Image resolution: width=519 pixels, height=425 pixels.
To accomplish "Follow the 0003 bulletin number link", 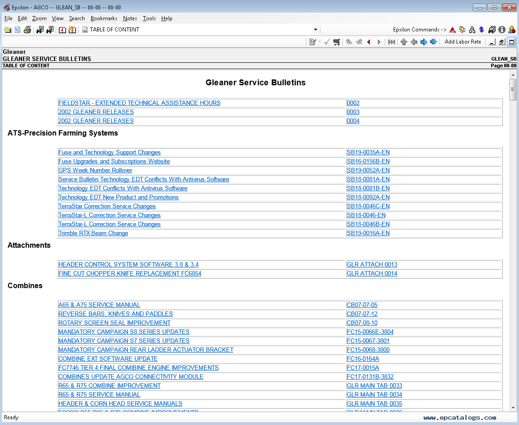I will 353,112.
